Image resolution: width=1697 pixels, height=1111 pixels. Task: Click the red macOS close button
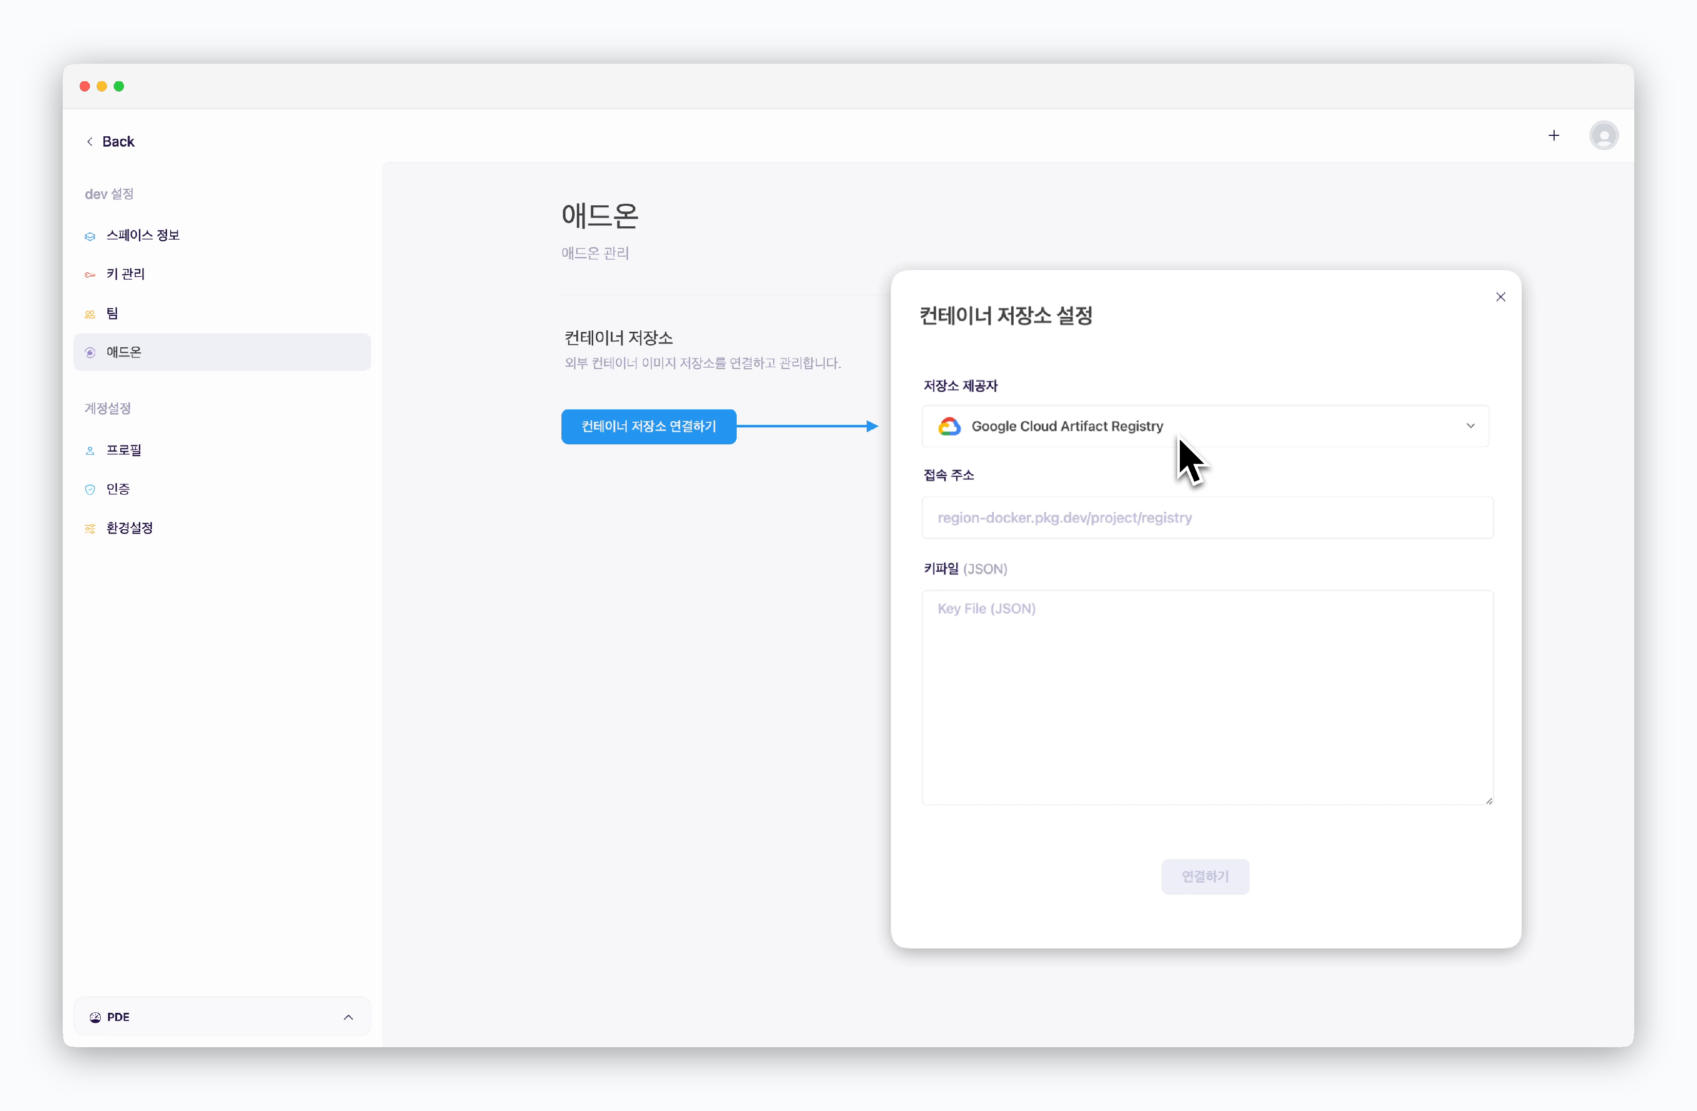tap(85, 86)
